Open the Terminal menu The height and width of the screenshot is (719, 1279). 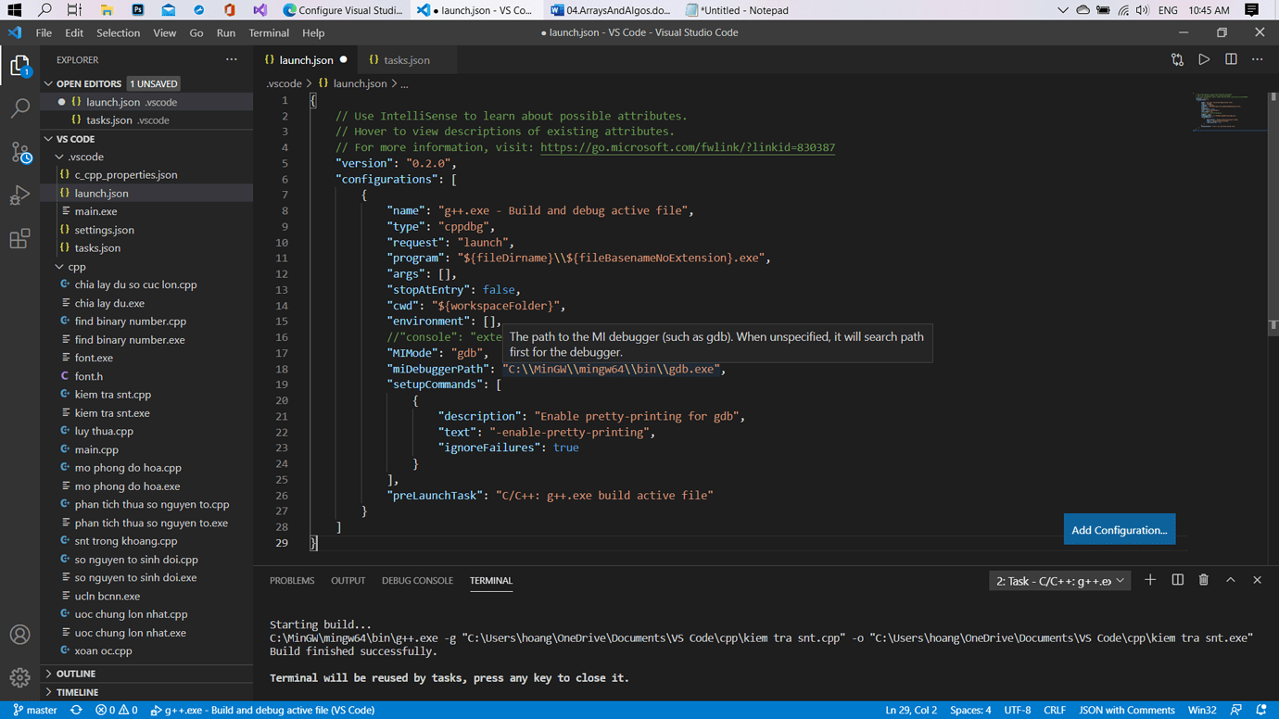click(x=269, y=32)
